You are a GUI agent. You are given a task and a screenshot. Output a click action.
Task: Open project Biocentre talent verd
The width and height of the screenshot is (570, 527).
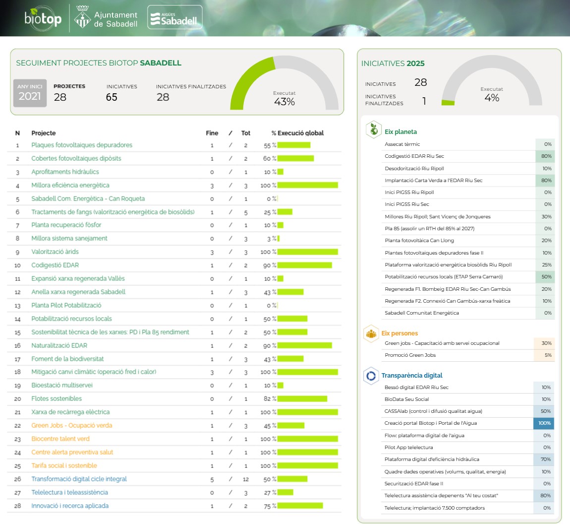tap(60, 439)
